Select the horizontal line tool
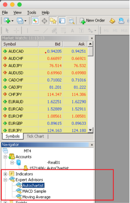 pos(36,31)
